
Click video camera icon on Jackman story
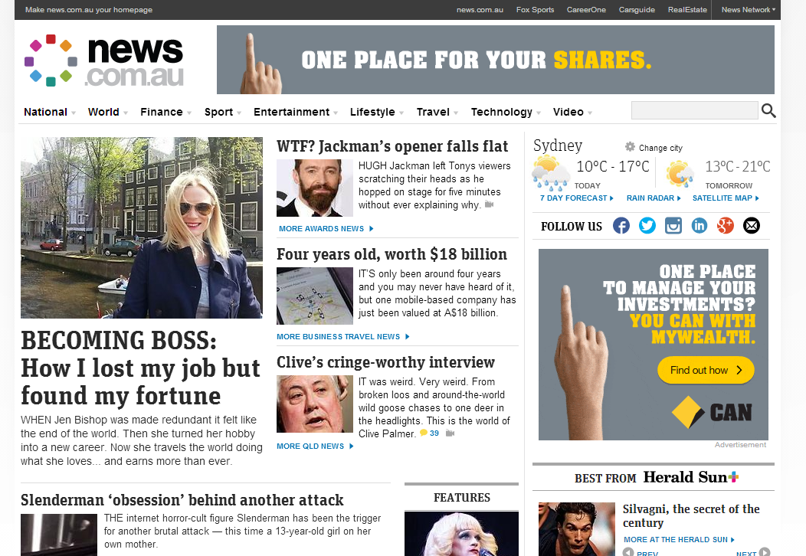point(489,204)
